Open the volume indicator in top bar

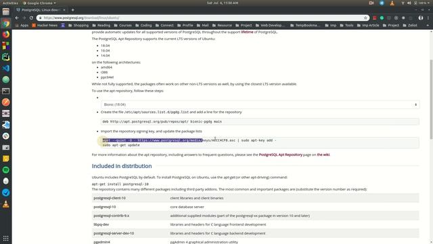(409, 3)
